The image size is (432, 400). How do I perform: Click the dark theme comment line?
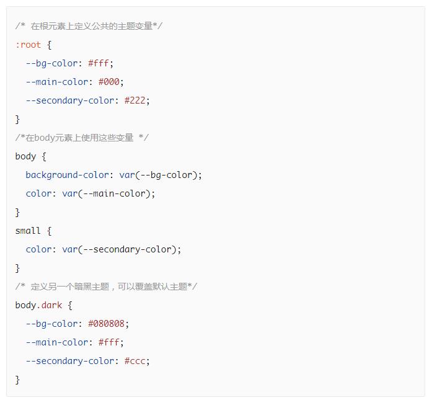107,287
